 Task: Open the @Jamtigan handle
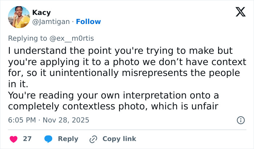point(51,22)
